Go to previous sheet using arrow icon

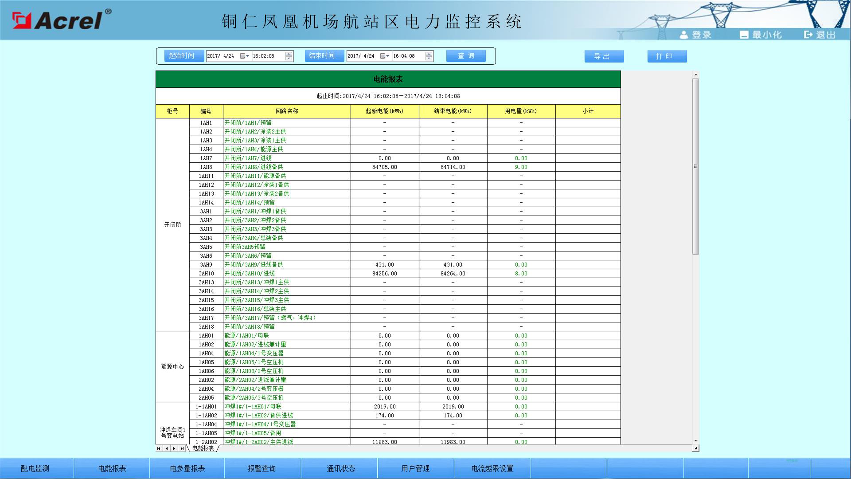(x=167, y=448)
